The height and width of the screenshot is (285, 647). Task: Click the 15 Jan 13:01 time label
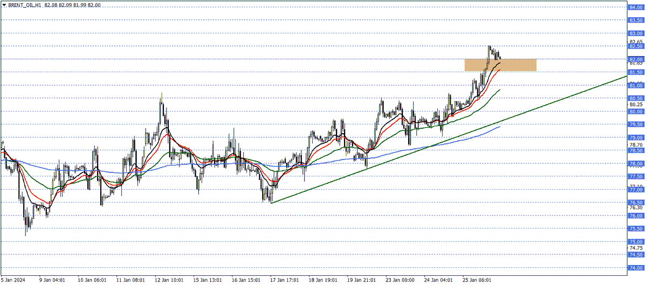(x=208, y=280)
